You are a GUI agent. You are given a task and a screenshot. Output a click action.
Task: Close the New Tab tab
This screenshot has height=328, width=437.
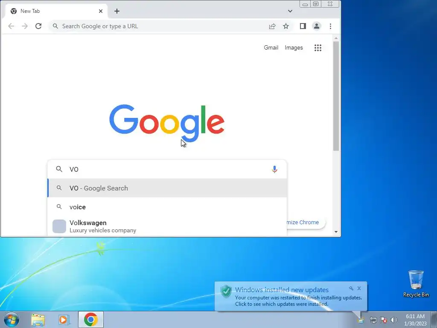[101, 11]
